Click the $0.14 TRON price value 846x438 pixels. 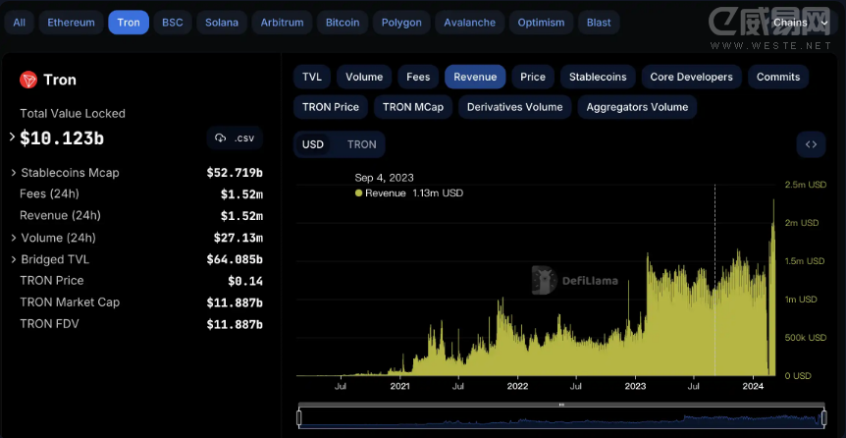(245, 281)
